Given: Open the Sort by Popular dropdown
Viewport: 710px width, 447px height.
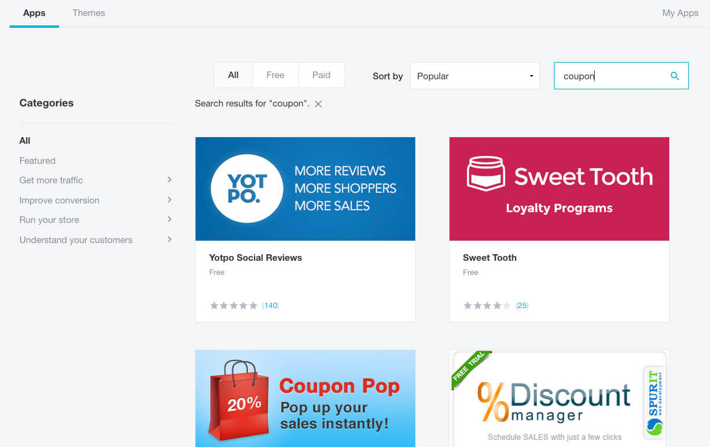Looking at the screenshot, I should click(x=475, y=76).
